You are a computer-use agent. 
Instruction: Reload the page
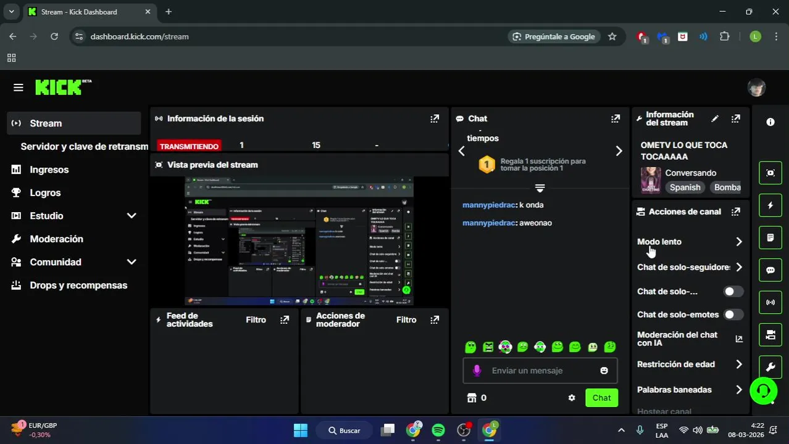(54, 36)
